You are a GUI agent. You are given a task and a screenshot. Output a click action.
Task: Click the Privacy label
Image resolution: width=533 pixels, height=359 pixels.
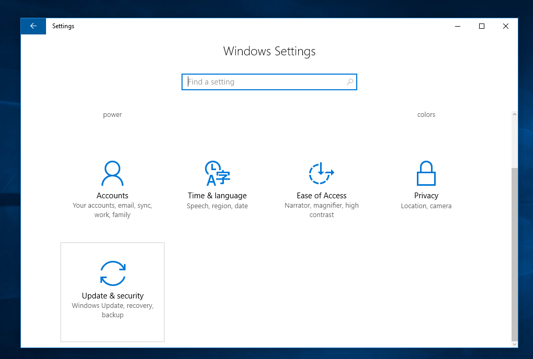[x=426, y=196]
